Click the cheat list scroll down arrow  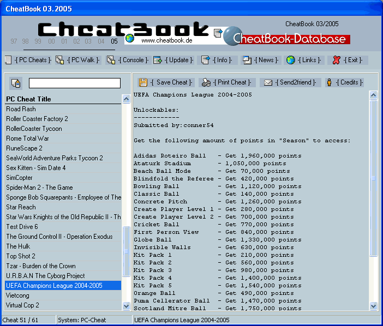[126, 306]
